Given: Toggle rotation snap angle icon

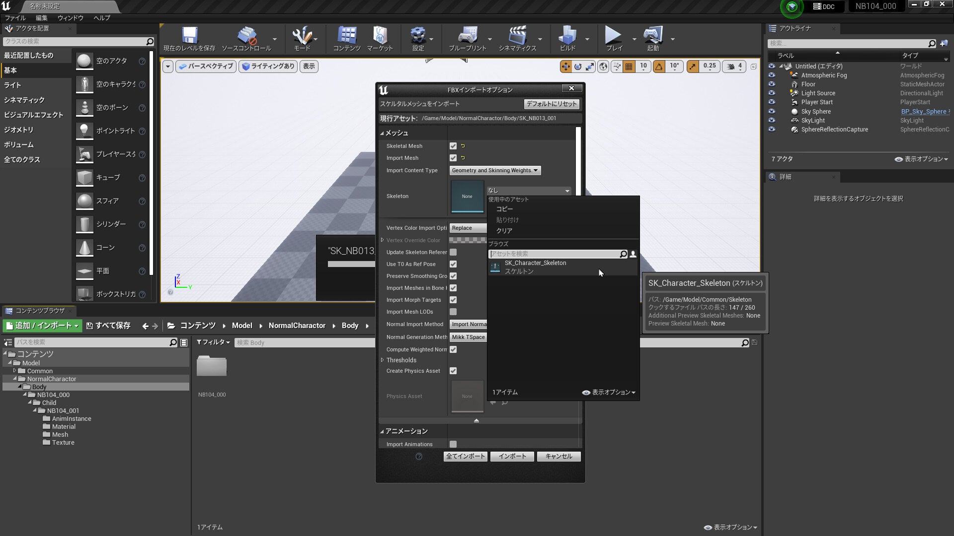Looking at the screenshot, I should point(659,67).
